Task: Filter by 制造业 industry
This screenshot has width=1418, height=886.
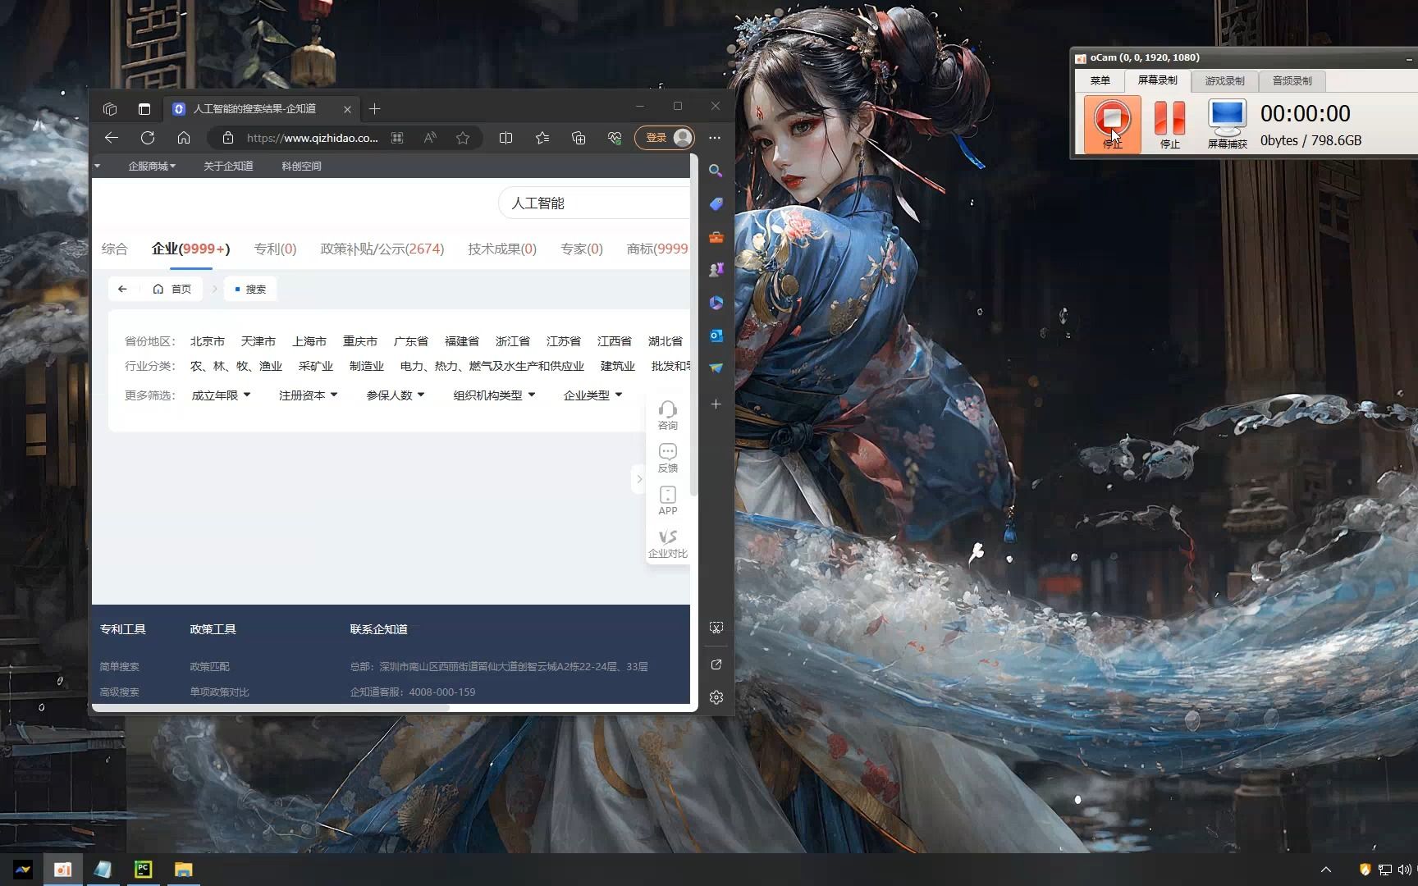Action: (367, 366)
